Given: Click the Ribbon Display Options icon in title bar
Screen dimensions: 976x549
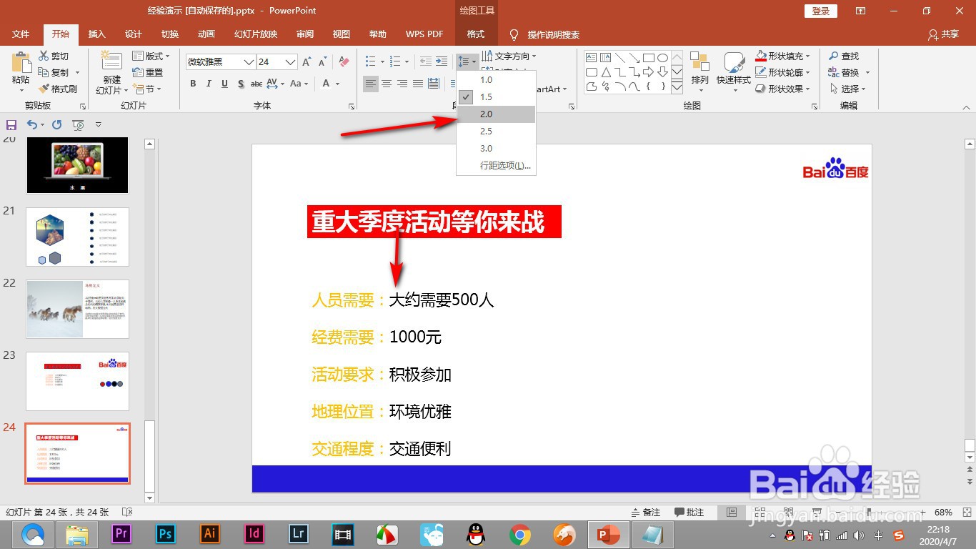Looking at the screenshot, I should click(x=860, y=11).
